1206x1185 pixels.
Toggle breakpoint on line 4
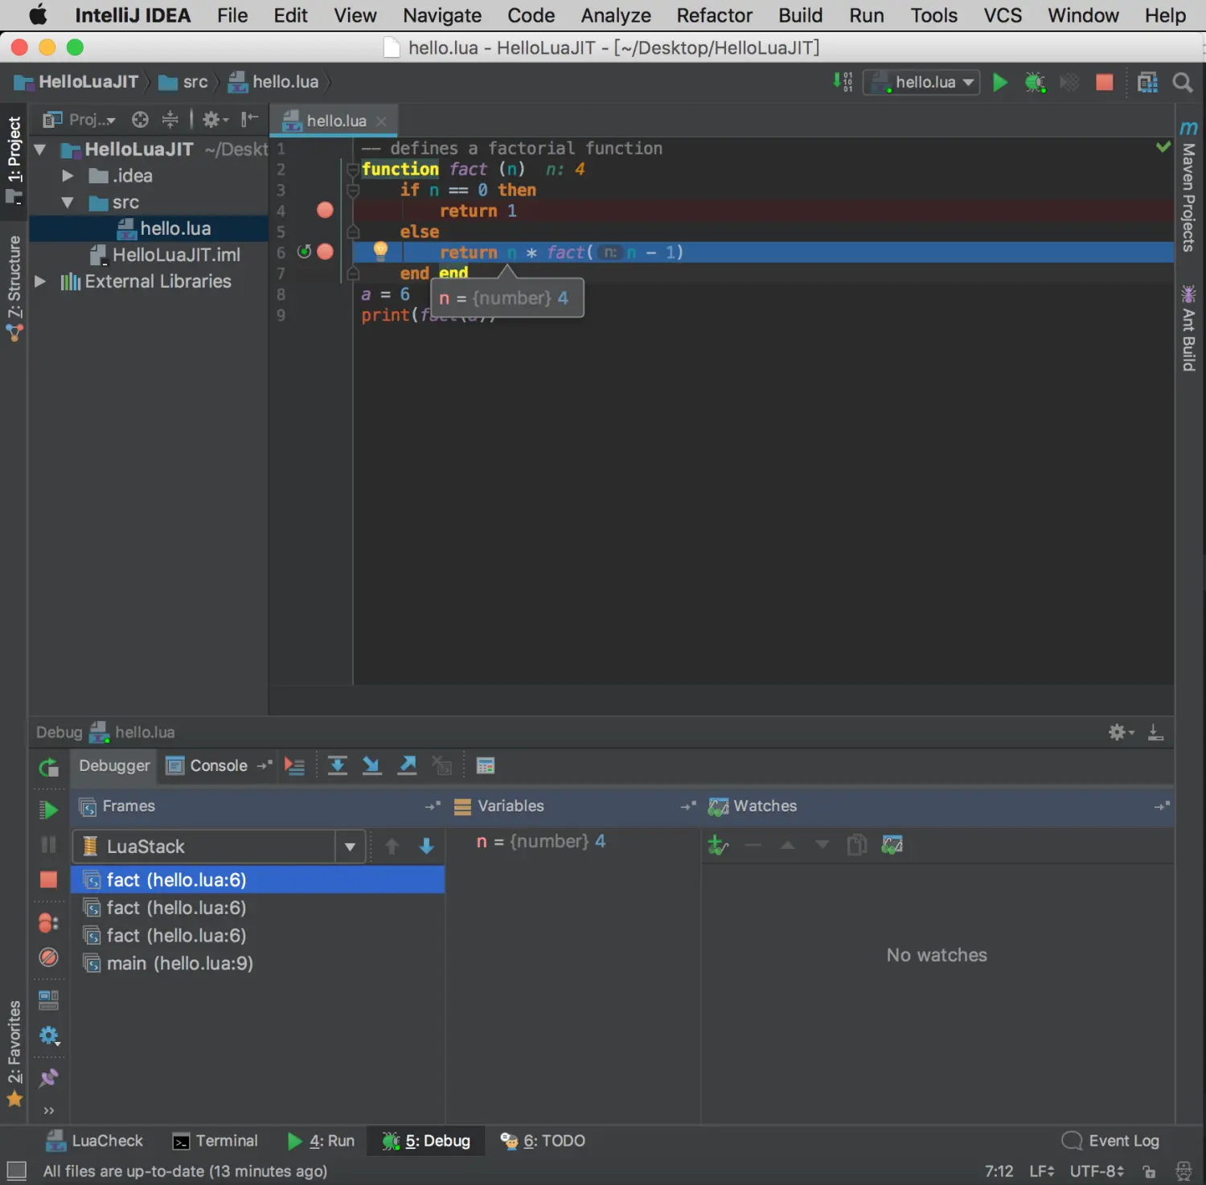(325, 210)
